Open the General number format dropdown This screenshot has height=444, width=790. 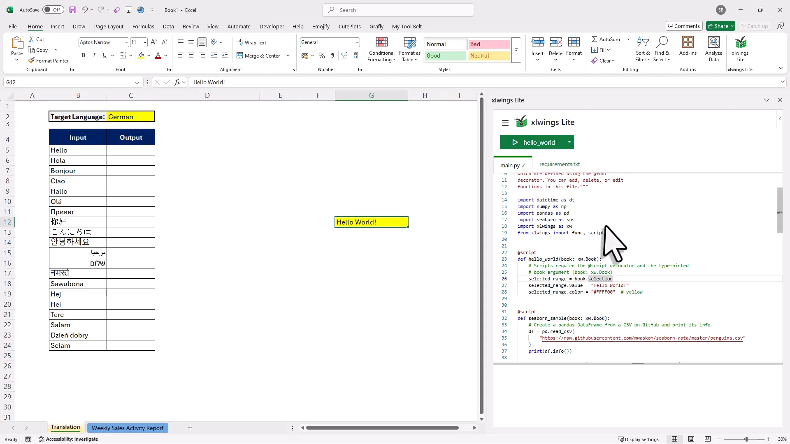pyautogui.click(x=357, y=42)
